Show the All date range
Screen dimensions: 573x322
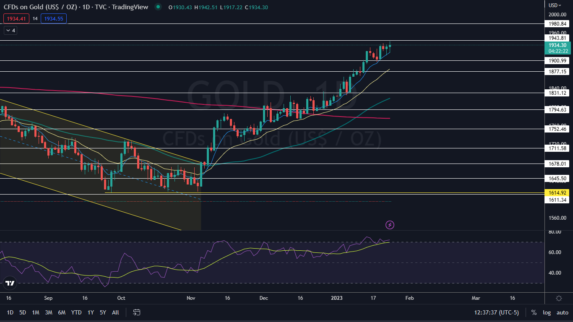[x=116, y=312]
